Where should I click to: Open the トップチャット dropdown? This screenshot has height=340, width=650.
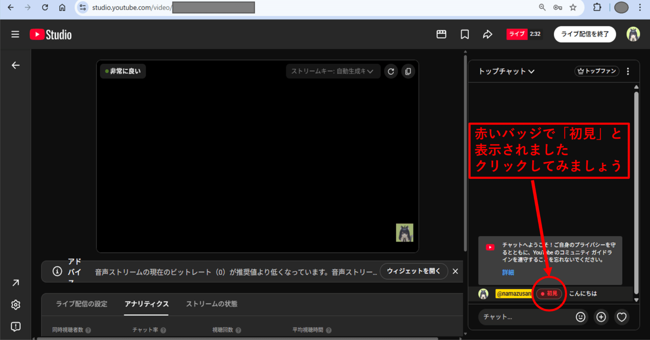pos(506,71)
